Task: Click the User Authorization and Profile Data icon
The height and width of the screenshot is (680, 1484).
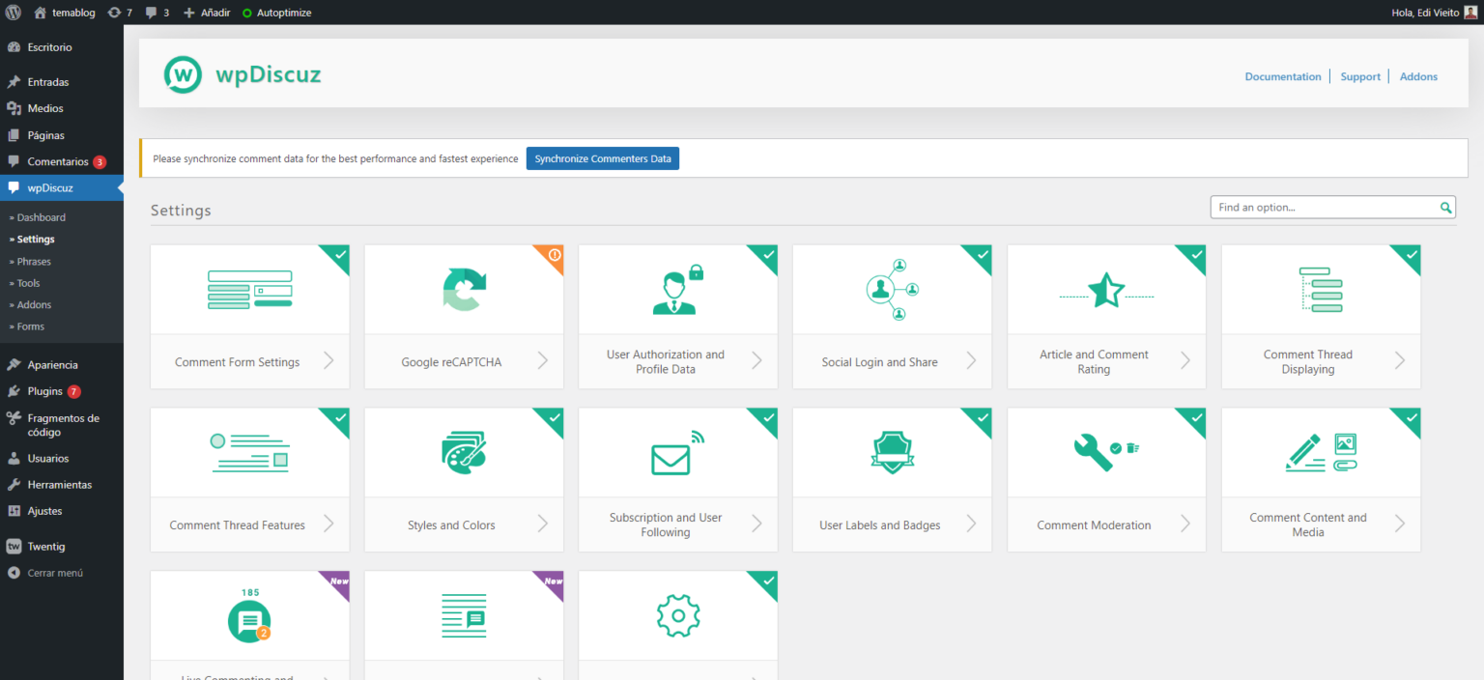Action: click(678, 290)
